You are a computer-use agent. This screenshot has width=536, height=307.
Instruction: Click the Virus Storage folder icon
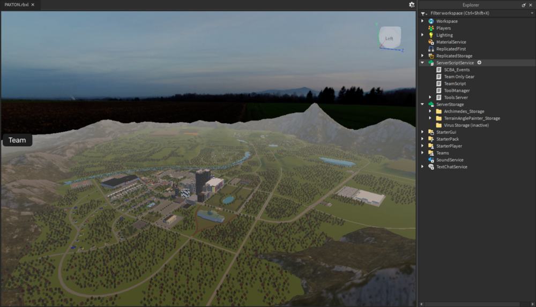click(439, 125)
